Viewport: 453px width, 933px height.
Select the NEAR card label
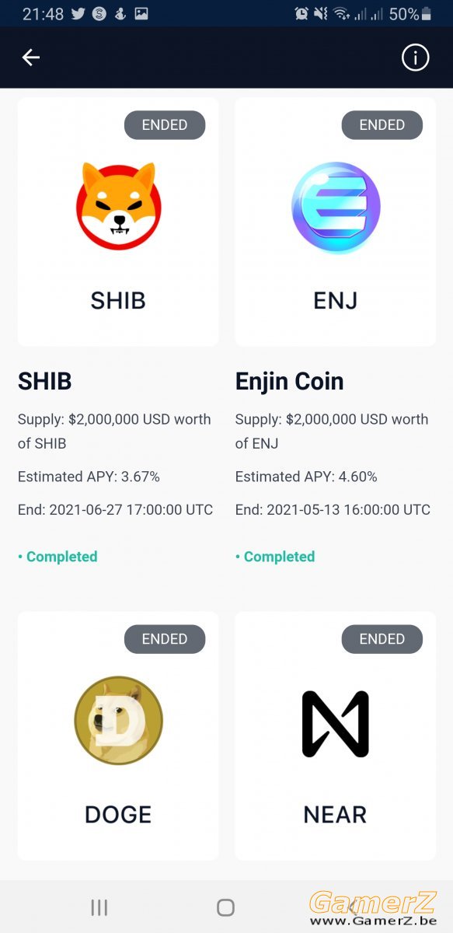click(336, 814)
